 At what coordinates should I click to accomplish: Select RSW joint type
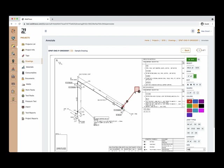point(198,128)
